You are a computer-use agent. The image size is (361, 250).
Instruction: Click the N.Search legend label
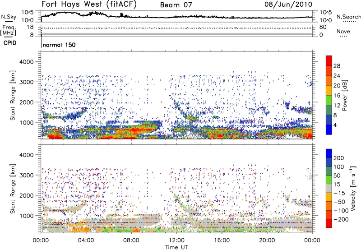pyautogui.click(x=348, y=17)
